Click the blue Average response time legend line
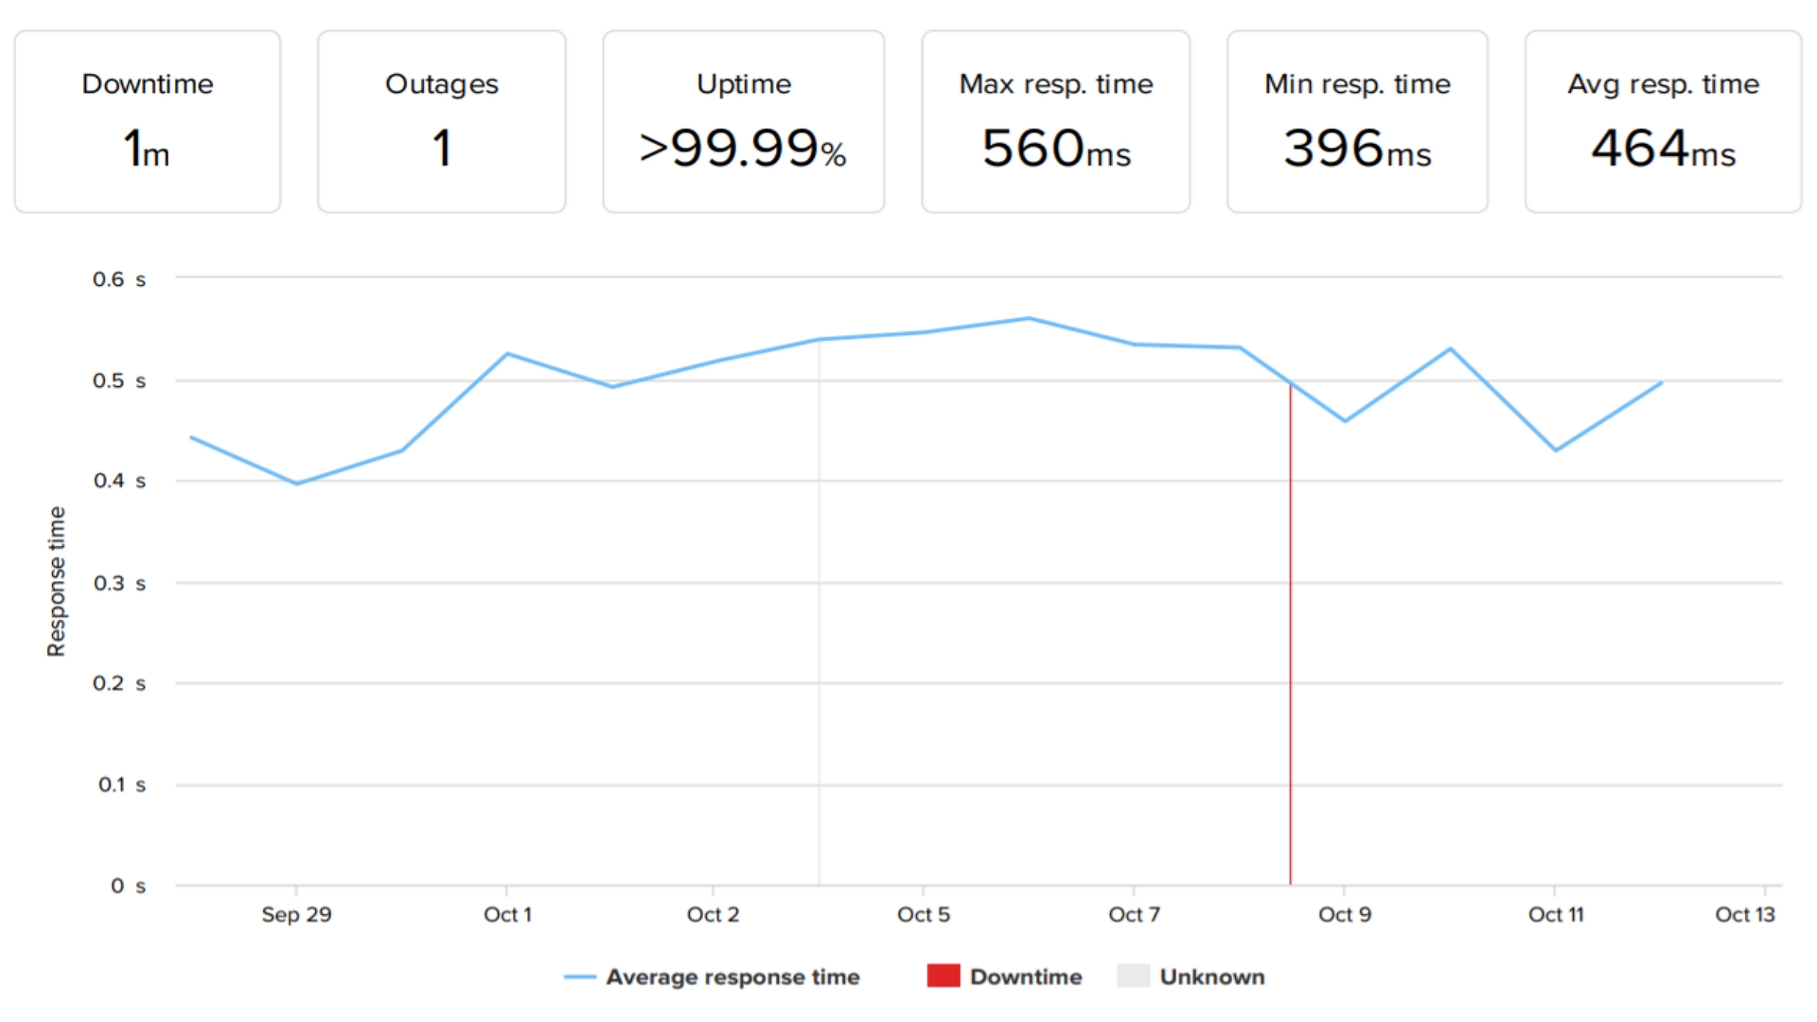The width and height of the screenshot is (1817, 1022). pos(579,977)
